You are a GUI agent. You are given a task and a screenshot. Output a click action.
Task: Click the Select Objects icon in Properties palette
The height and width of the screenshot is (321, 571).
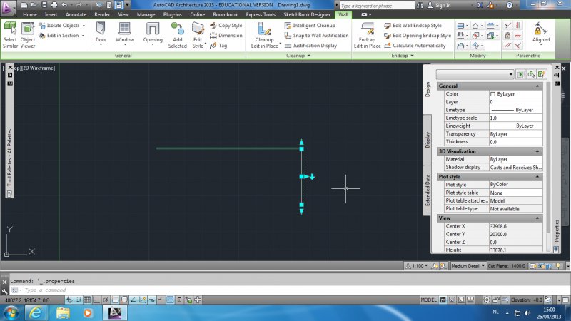(531, 74)
